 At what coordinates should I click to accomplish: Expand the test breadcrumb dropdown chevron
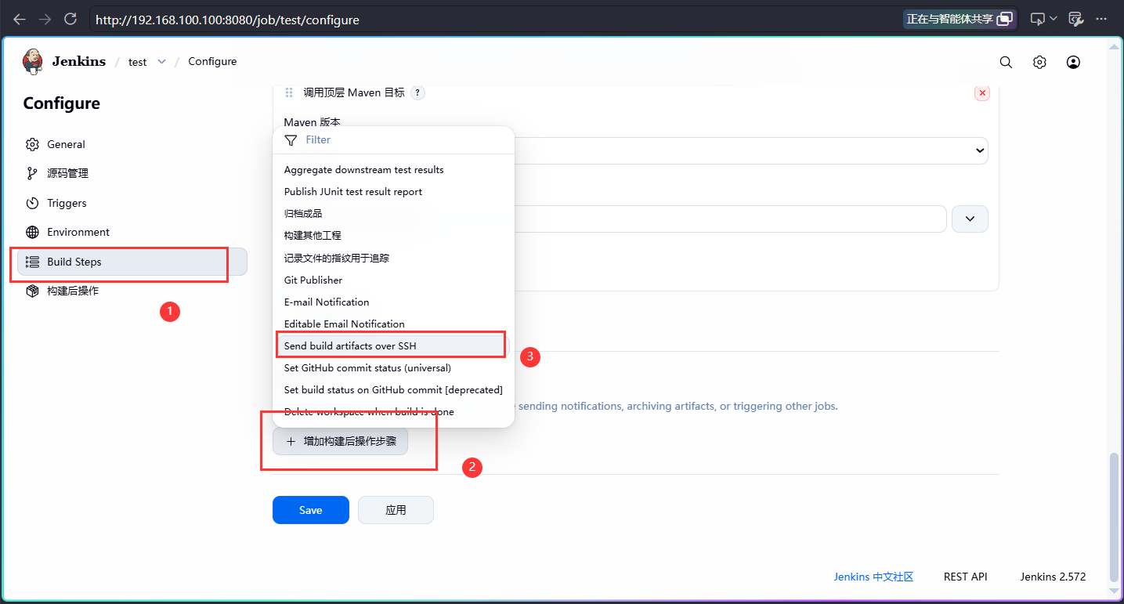point(162,62)
